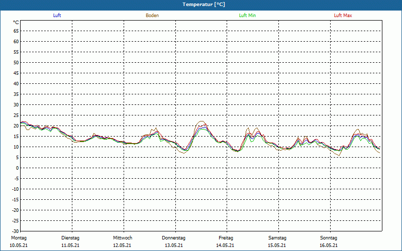
Task: Click the date 10.05.21
Action: click(x=19, y=245)
